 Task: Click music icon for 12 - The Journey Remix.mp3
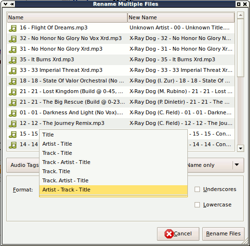point(13,124)
